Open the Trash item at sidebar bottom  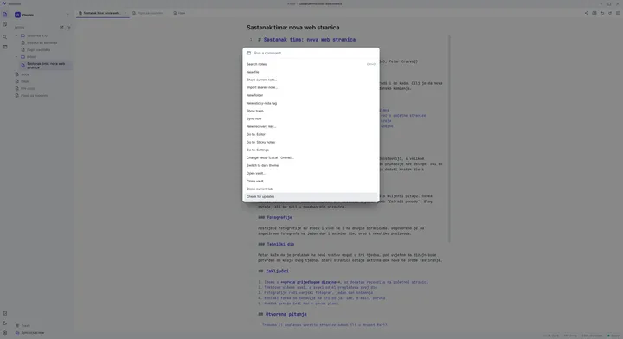(22, 325)
